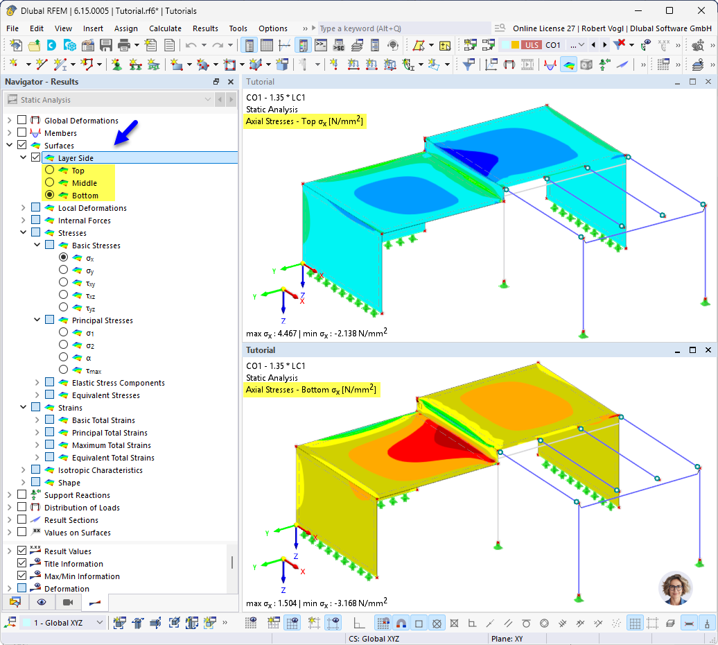Open the Calculate menu
This screenshot has height=645, width=718.
166,28
